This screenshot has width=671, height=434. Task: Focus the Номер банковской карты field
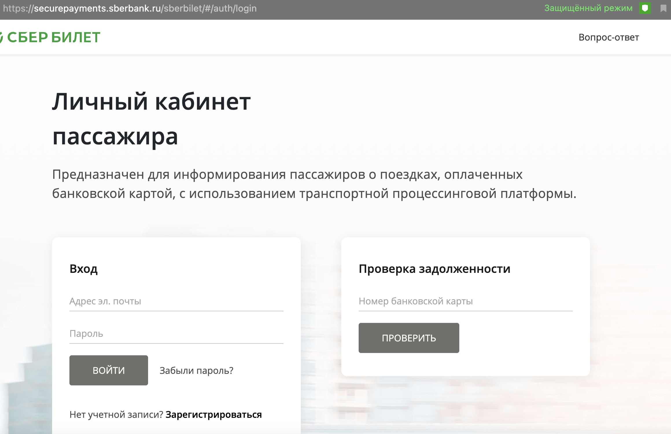465,301
